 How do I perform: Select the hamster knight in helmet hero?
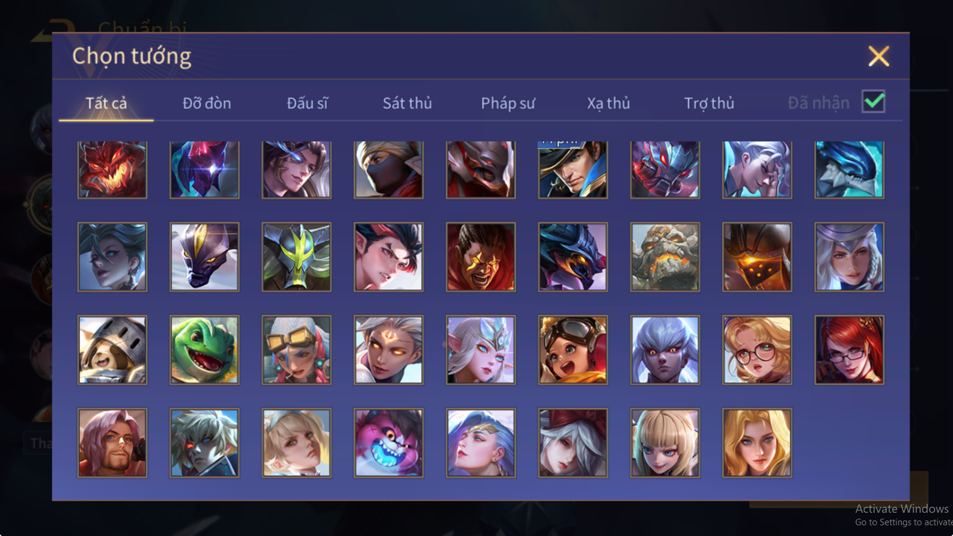112,350
